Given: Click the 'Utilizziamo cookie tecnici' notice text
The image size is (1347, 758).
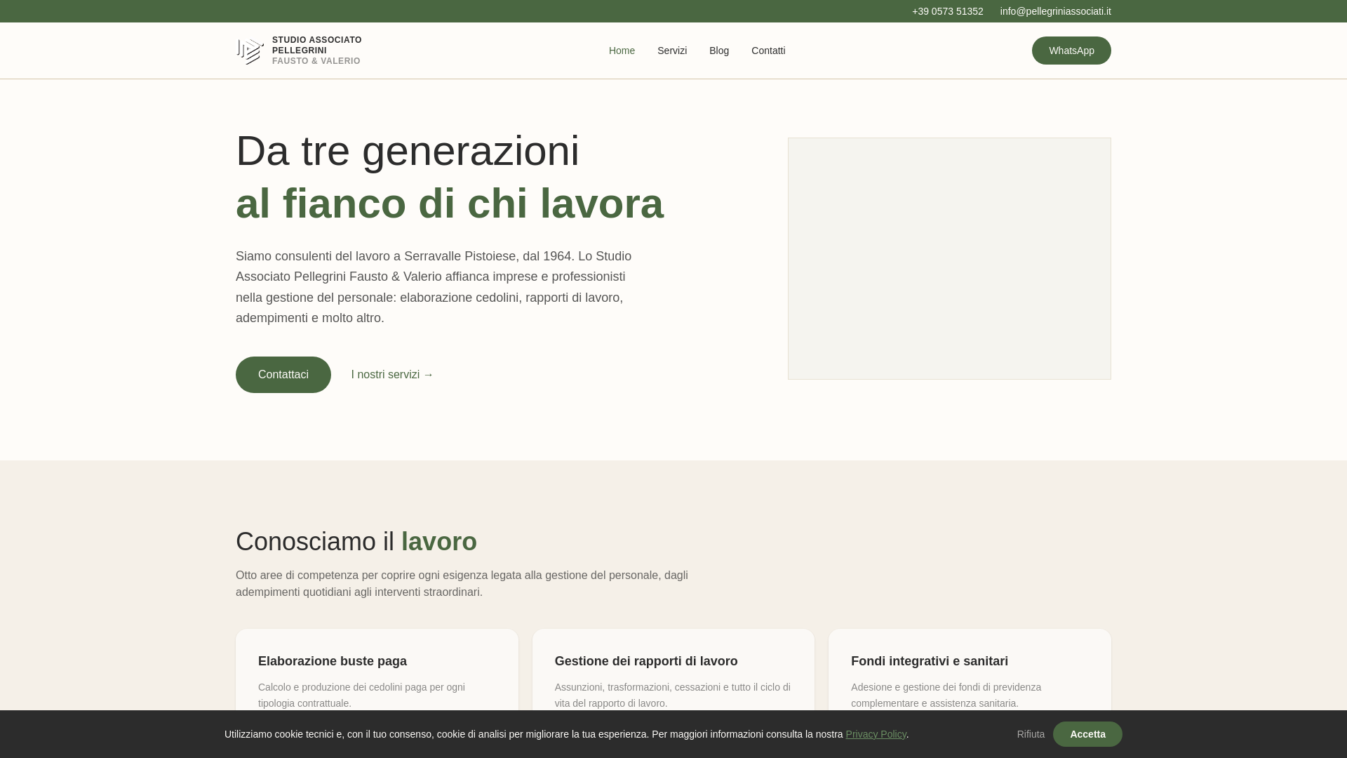Looking at the screenshot, I should coord(567,734).
